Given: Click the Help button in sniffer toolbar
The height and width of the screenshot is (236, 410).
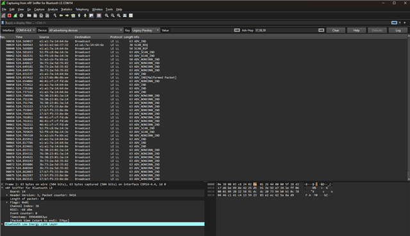Looking at the screenshot, I should [x=356, y=30].
